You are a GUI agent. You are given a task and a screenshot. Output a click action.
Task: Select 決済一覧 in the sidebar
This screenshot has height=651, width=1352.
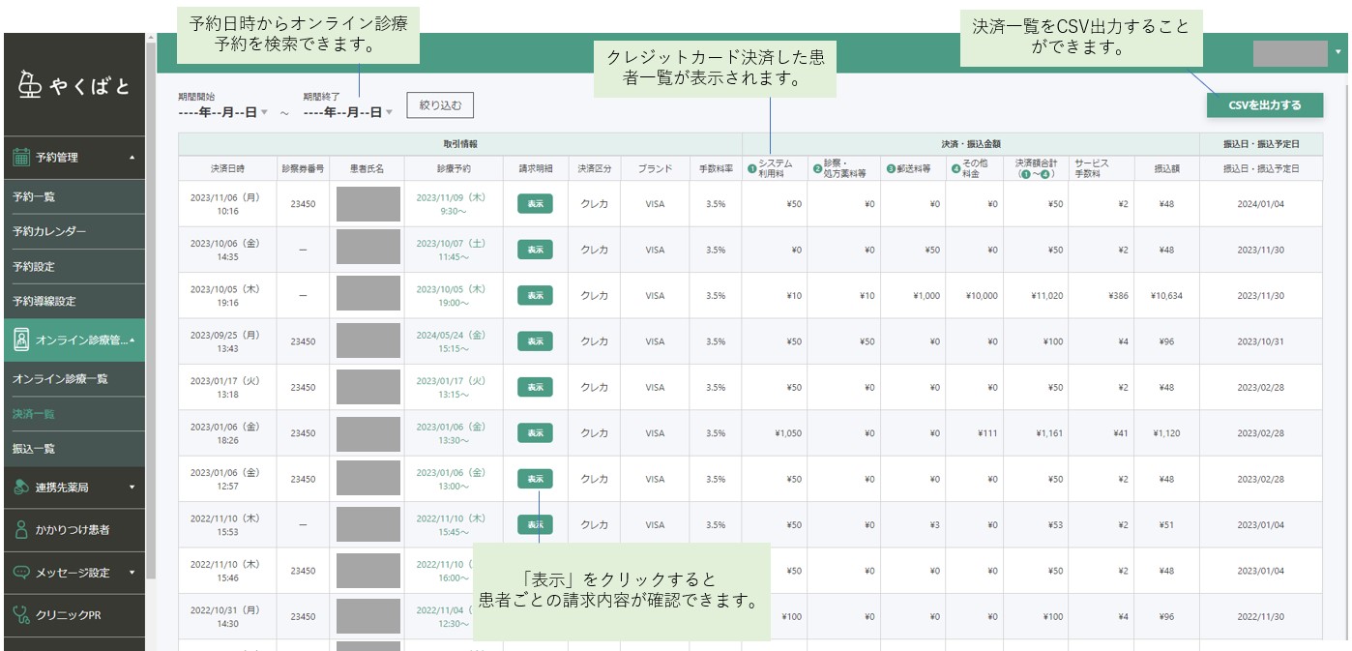coord(73,413)
